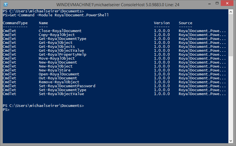The width and height of the screenshot is (236, 146).
Task: Click the scrollbar up arrow
Action: tap(231, 12)
